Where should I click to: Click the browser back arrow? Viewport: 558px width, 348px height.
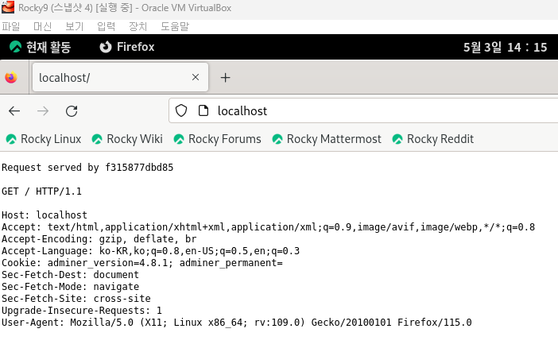14,110
